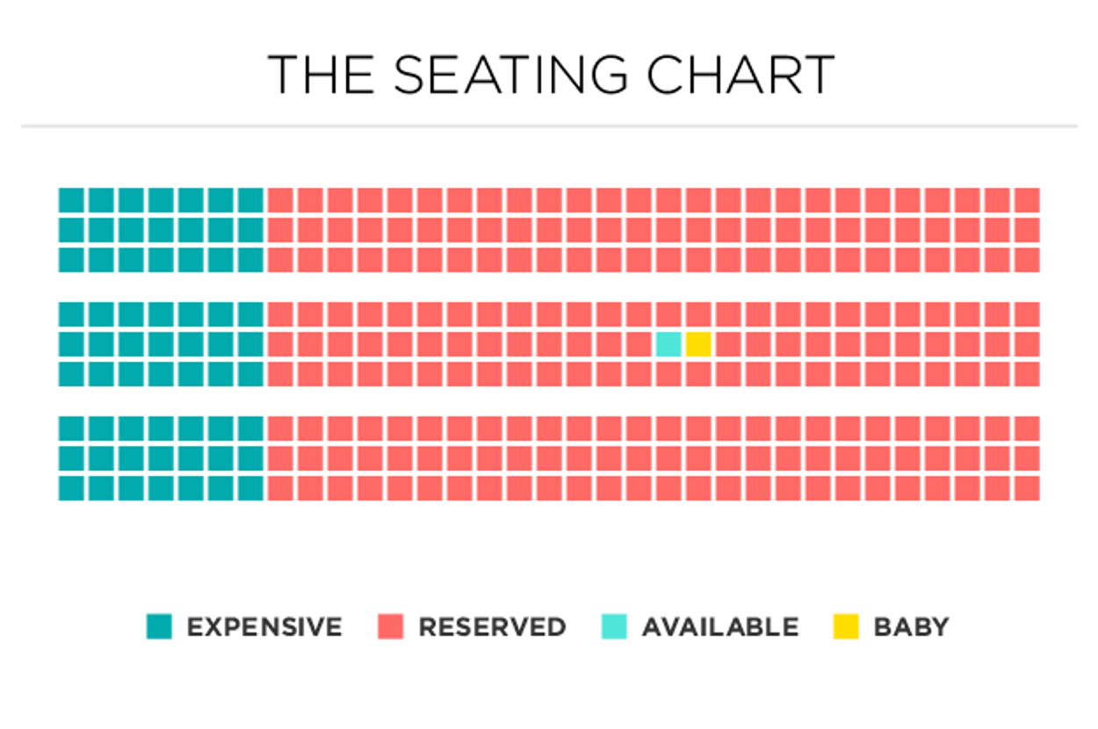Click the reserved seat immediately left of available seat
The height and width of the screenshot is (729, 1098).
click(x=639, y=344)
